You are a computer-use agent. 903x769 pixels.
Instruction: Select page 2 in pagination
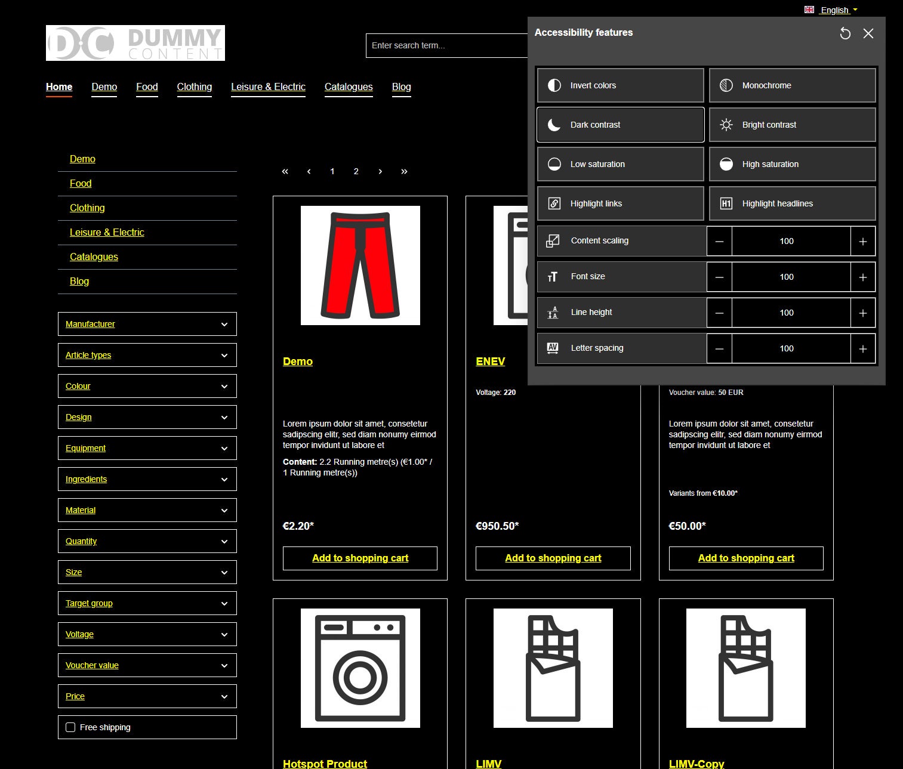(356, 171)
